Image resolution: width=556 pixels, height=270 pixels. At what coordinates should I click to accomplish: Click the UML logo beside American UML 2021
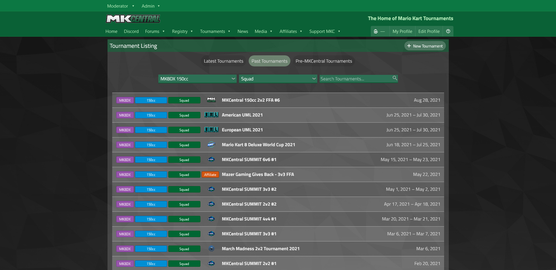[212, 115]
